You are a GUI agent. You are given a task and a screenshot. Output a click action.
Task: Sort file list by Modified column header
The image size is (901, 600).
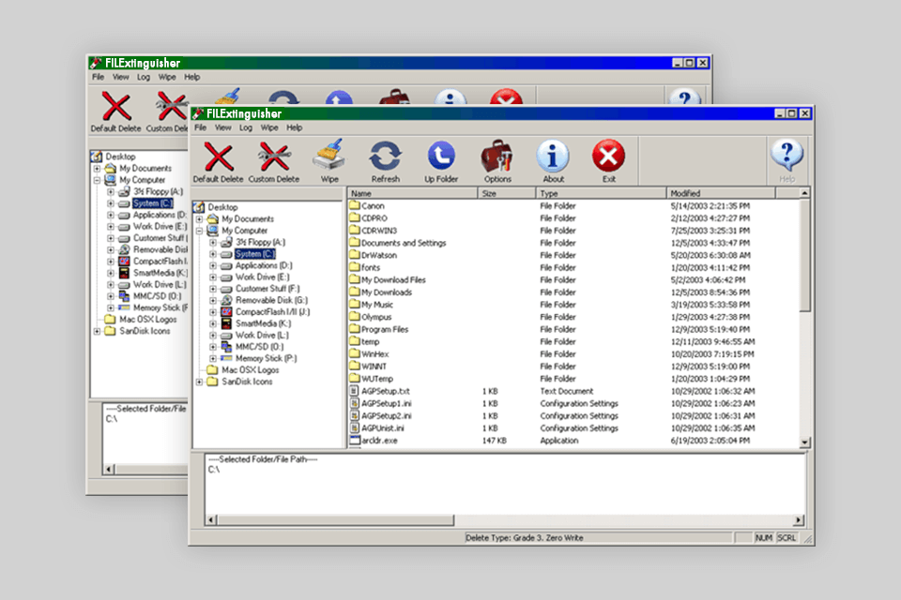(721, 193)
